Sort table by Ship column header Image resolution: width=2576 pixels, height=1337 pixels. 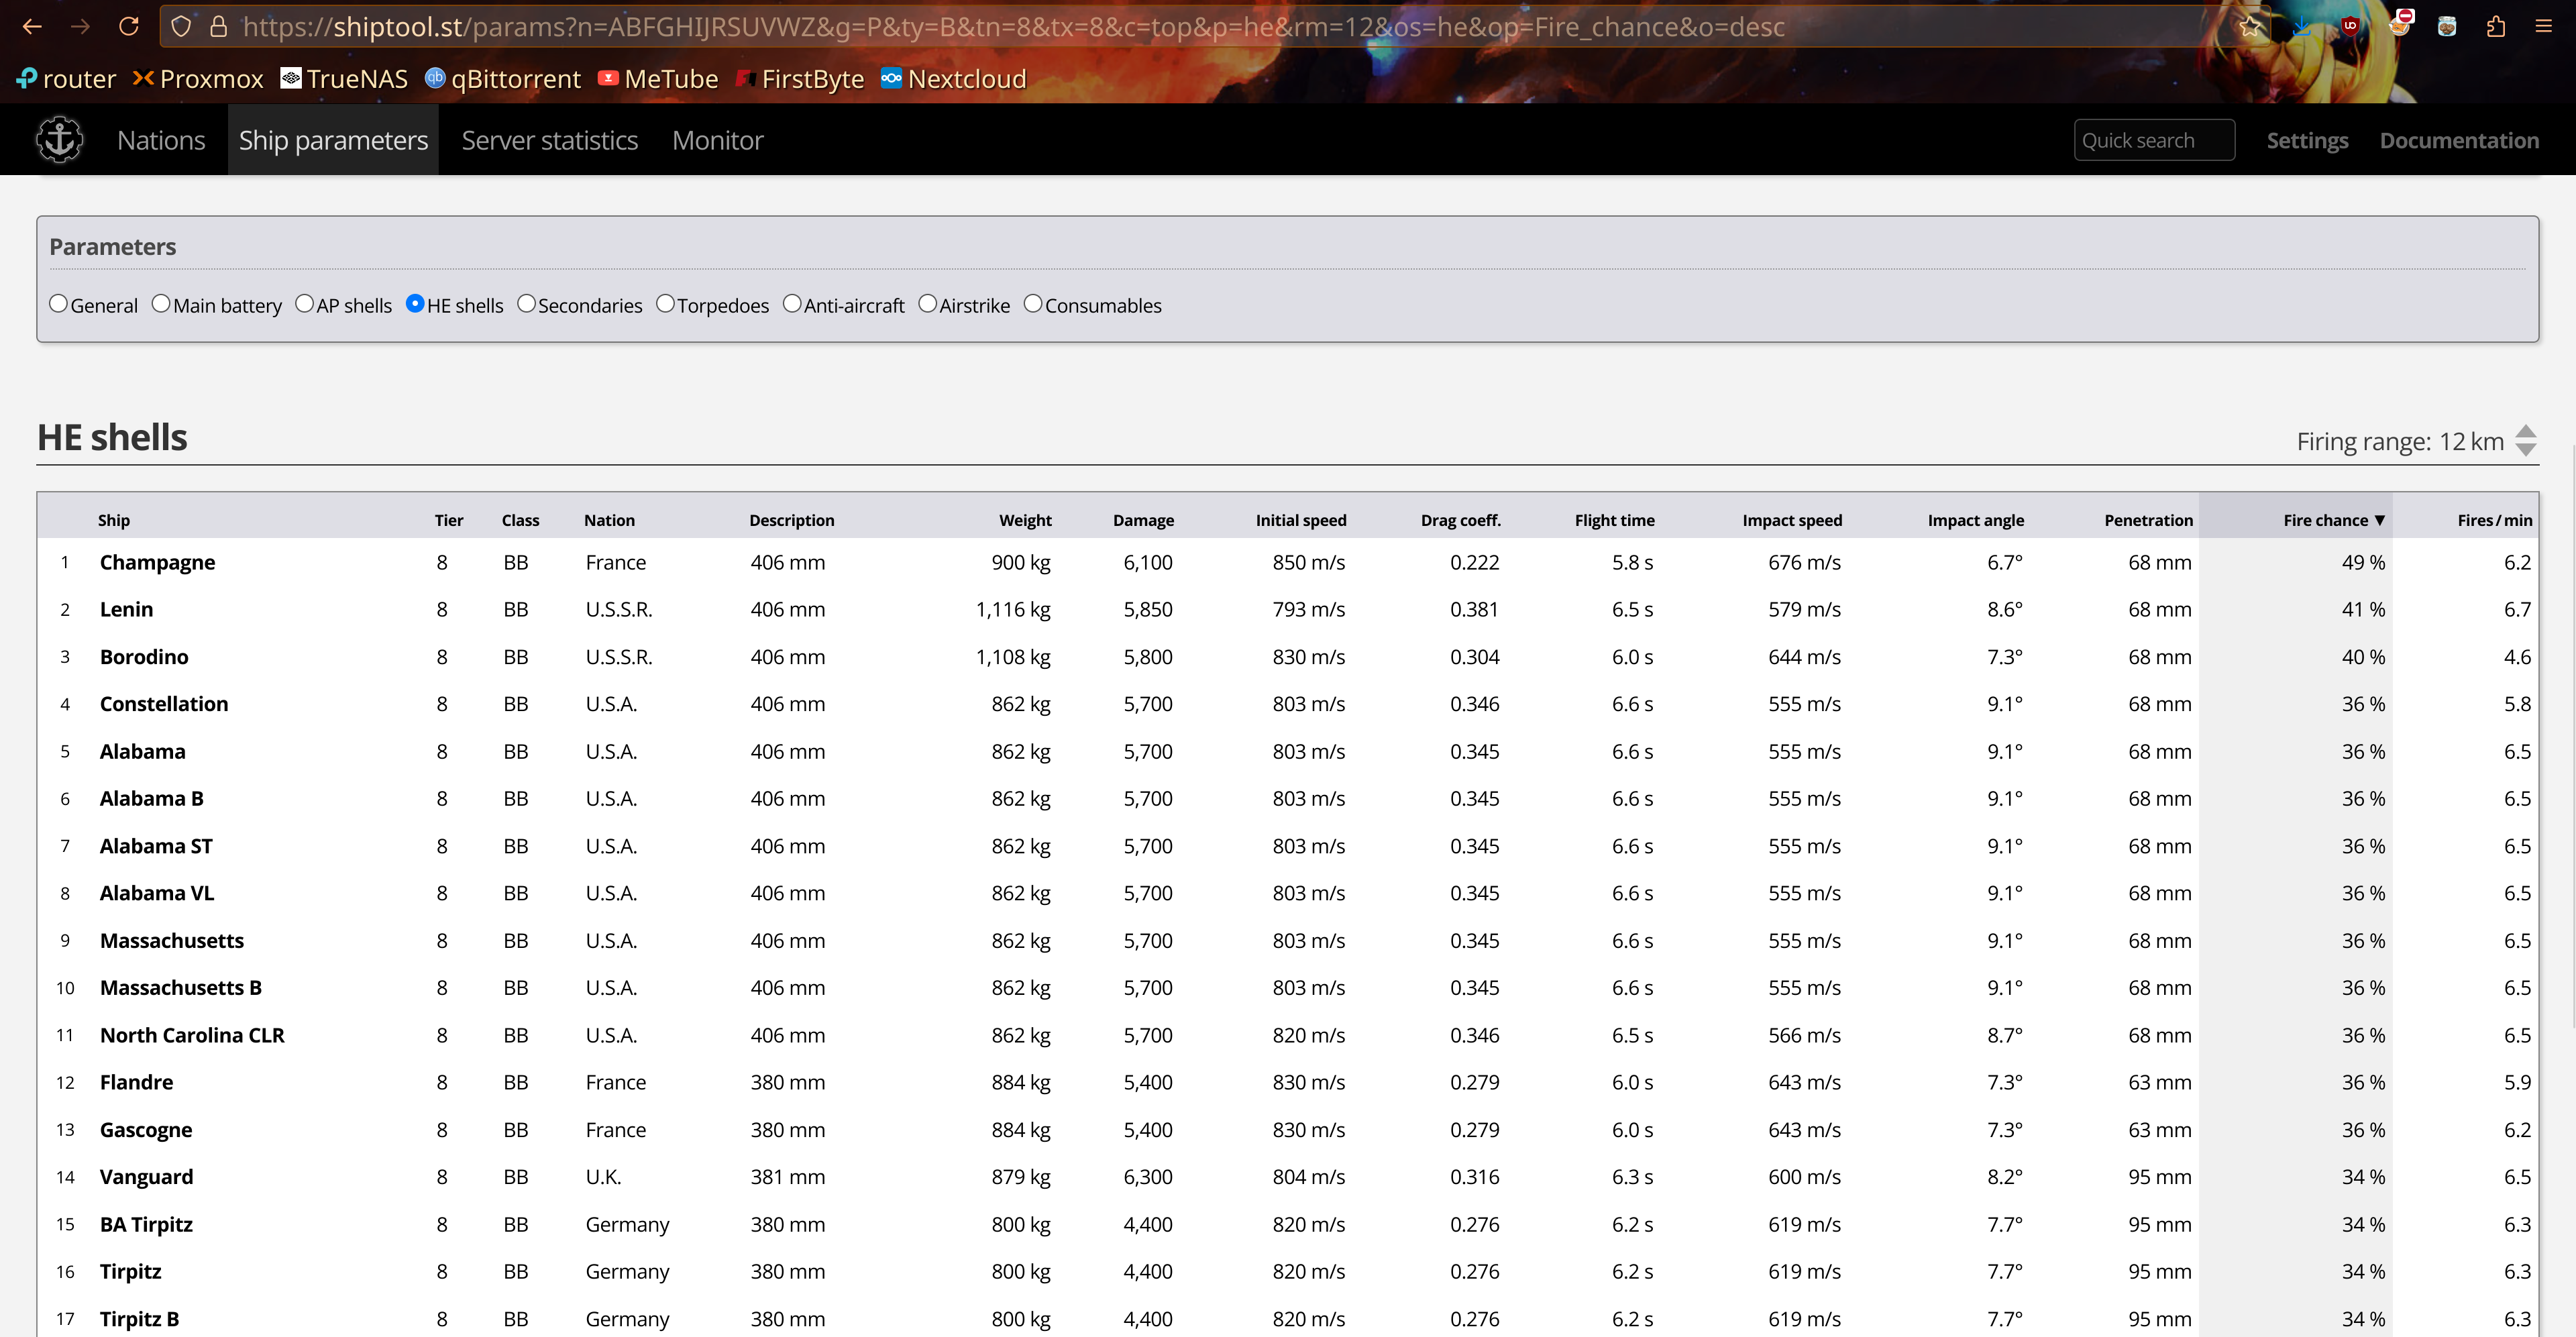(x=114, y=520)
